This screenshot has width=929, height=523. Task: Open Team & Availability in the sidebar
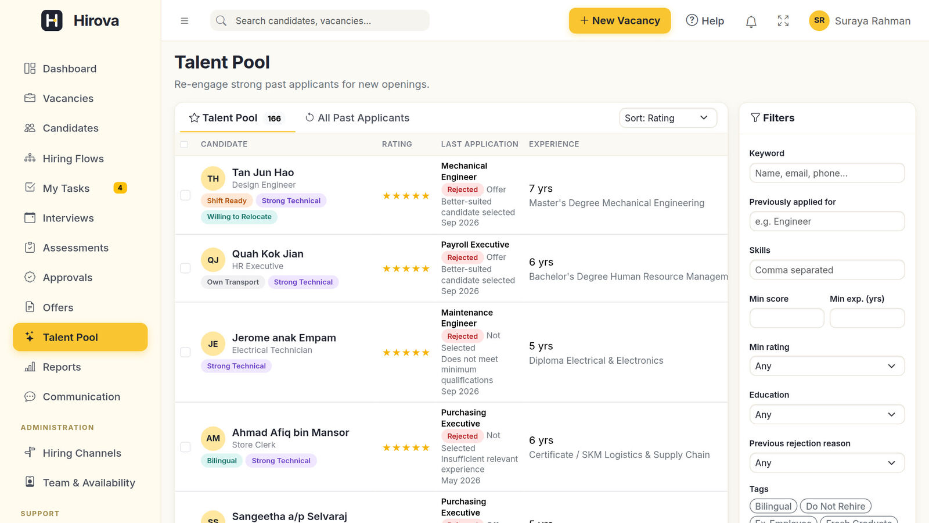[80, 482]
